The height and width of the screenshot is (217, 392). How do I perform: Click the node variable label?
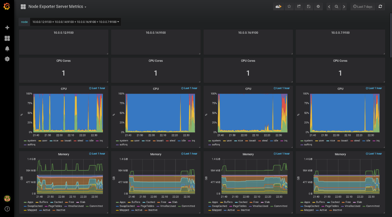24,22
